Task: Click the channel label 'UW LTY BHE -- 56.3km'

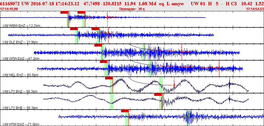Action: (x=20, y=108)
